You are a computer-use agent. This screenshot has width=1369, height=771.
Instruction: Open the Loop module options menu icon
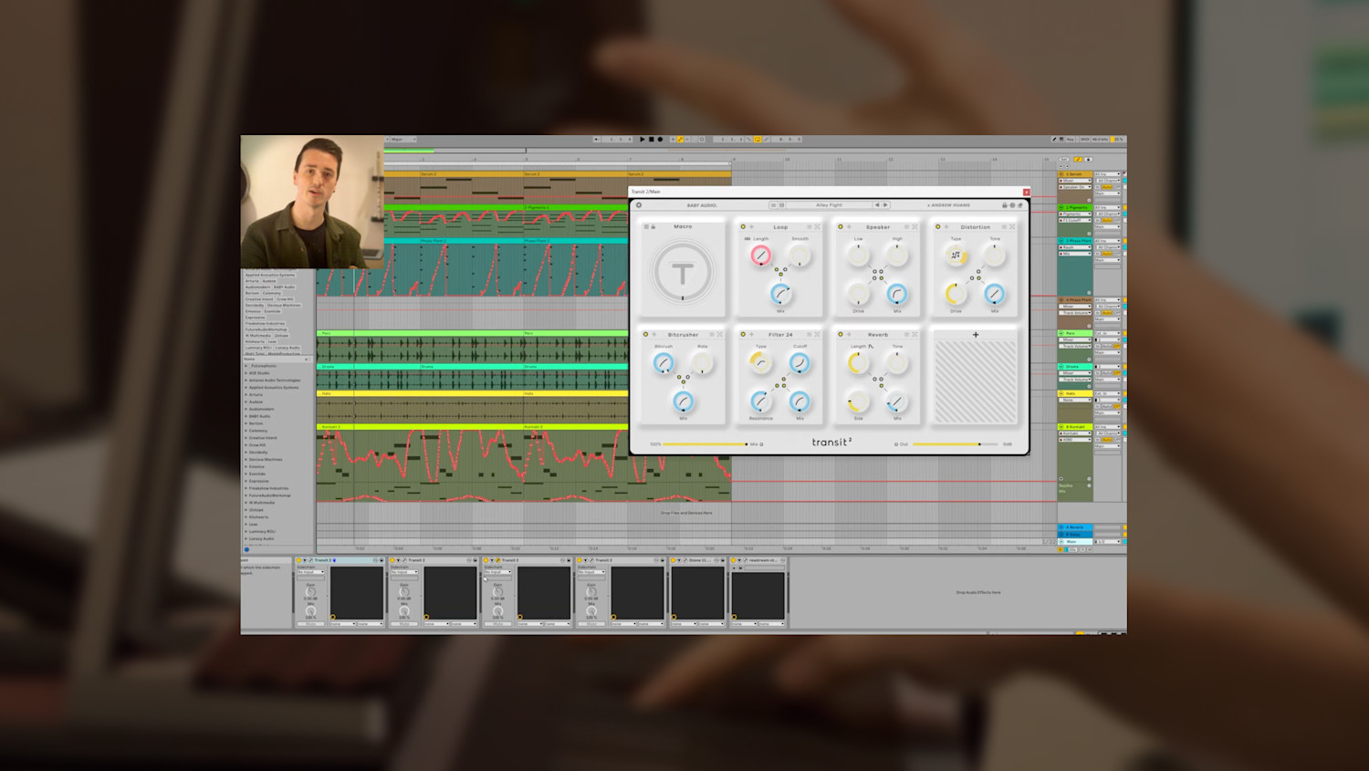[810, 227]
